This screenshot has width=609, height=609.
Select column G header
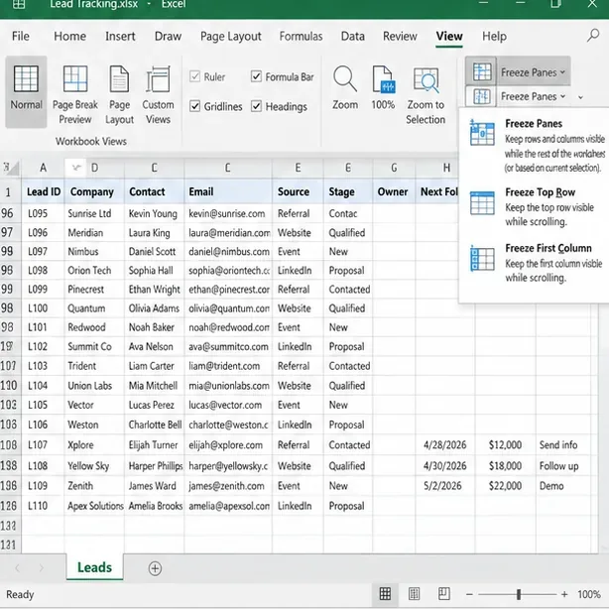(x=394, y=168)
